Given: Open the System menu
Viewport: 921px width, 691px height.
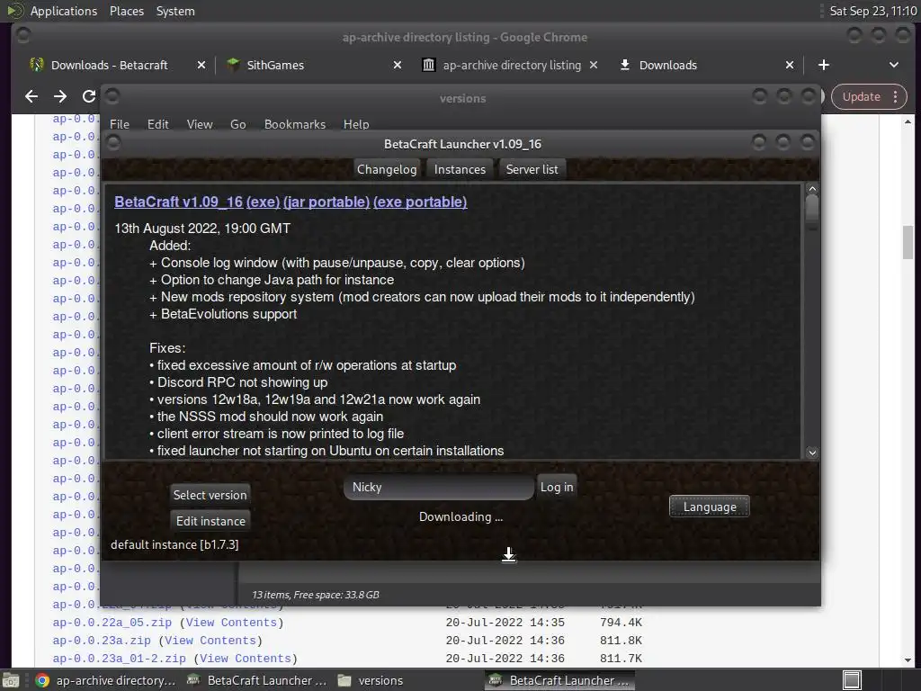Looking at the screenshot, I should (175, 11).
